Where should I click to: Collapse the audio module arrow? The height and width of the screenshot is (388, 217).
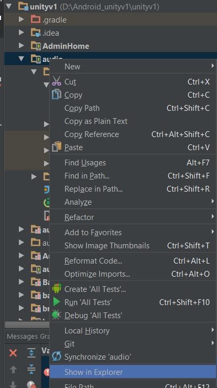click(21, 59)
